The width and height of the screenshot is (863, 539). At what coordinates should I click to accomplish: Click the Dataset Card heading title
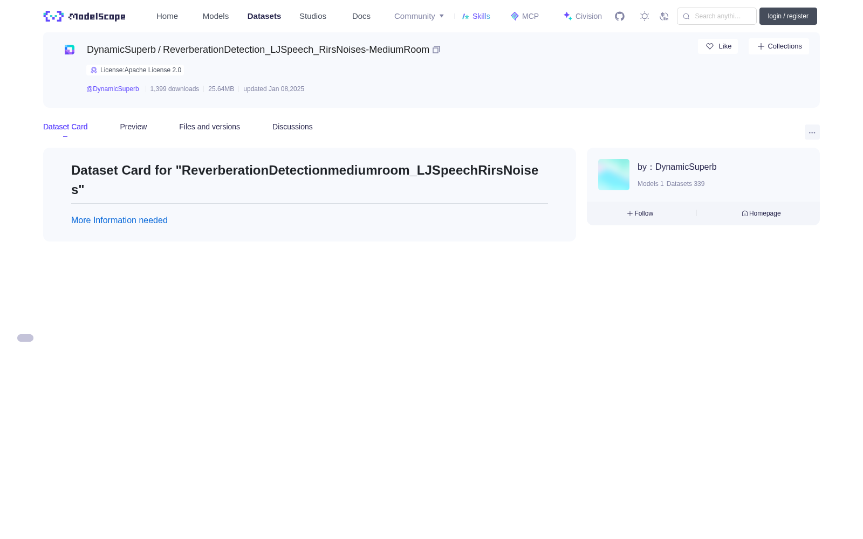(x=305, y=179)
